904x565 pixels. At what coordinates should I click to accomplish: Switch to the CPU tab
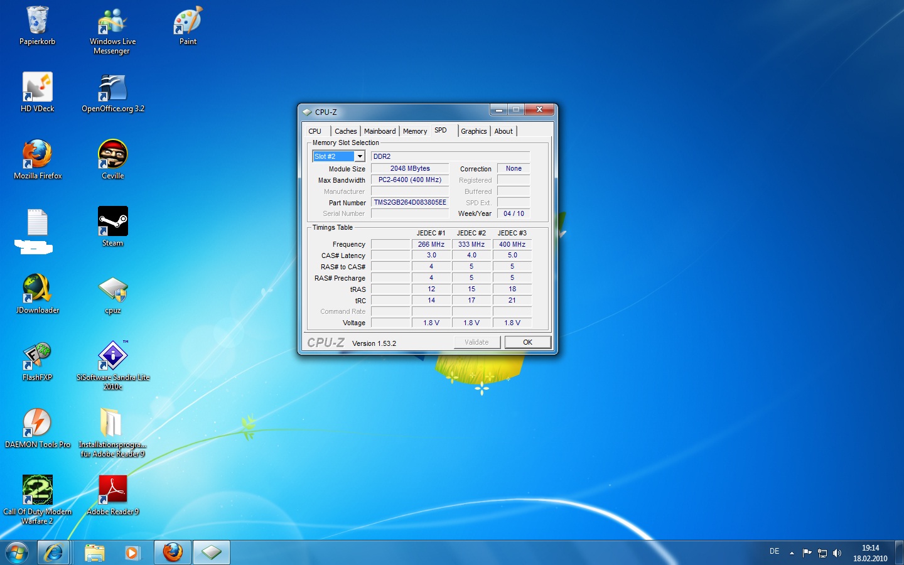315,131
